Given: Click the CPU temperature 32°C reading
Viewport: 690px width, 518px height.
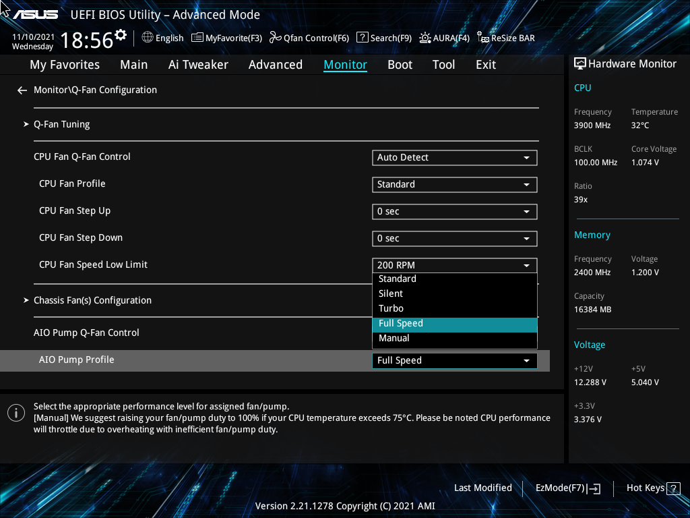Looking at the screenshot, I should (640, 125).
